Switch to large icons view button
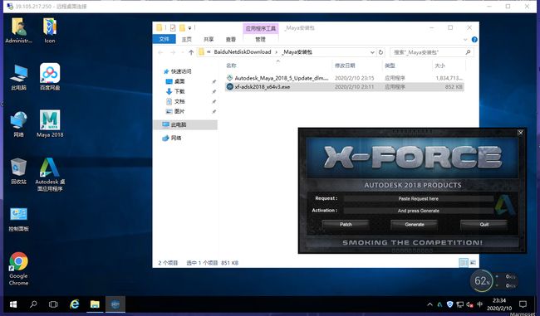Screen dimensions: 540x316 473,263
